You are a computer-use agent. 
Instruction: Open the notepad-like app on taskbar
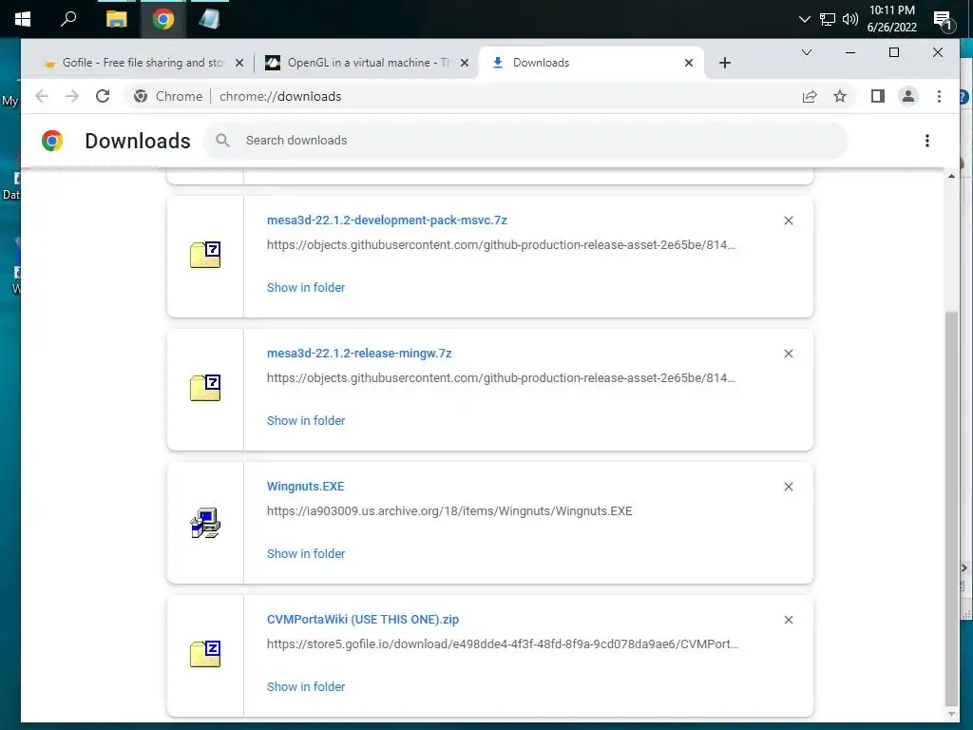click(209, 19)
